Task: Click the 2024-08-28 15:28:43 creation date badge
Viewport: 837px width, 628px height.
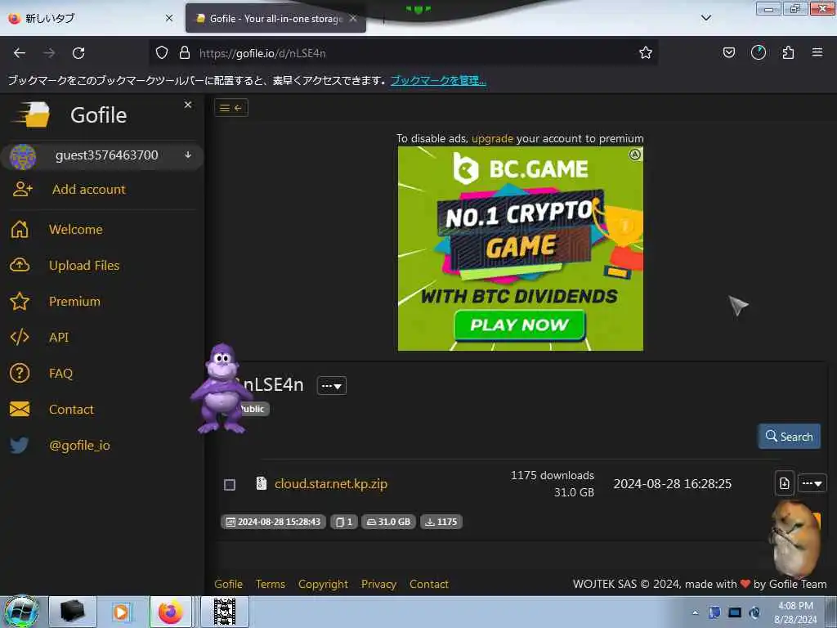Action: click(273, 522)
